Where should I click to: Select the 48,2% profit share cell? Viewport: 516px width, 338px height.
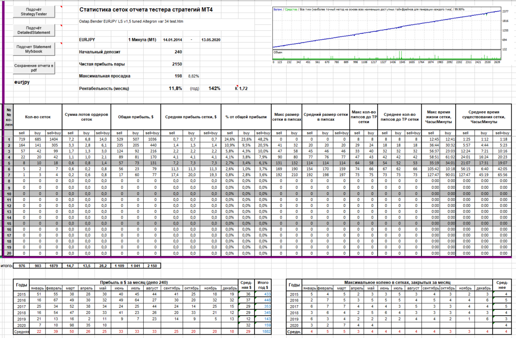tap(263, 139)
